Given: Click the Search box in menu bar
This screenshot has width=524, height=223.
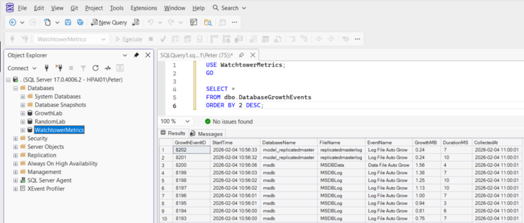Looking at the screenshot, I should coord(230,8).
